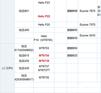Click the 骁龙425(MSM8917) cell

pyautogui.click(x=24, y=78)
